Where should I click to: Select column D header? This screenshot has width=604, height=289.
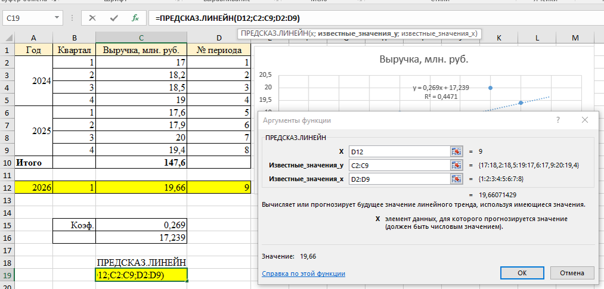(x=219, y=38)
